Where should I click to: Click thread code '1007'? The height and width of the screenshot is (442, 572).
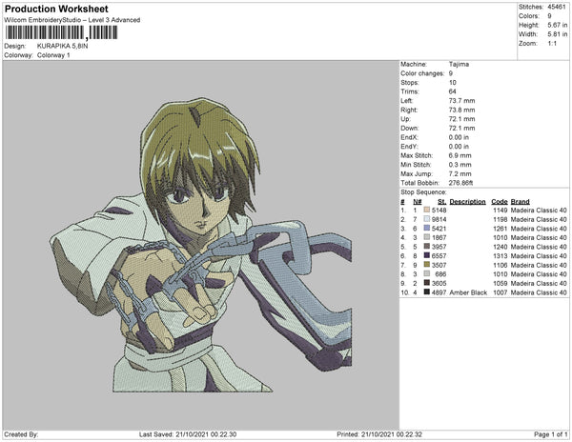[500, 292]
